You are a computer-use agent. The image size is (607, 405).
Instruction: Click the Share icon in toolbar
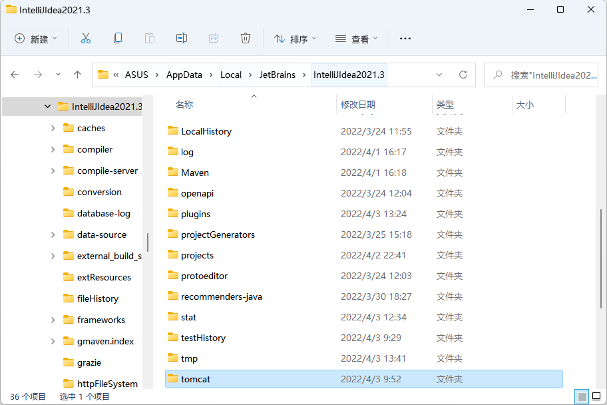pos(214,39)
